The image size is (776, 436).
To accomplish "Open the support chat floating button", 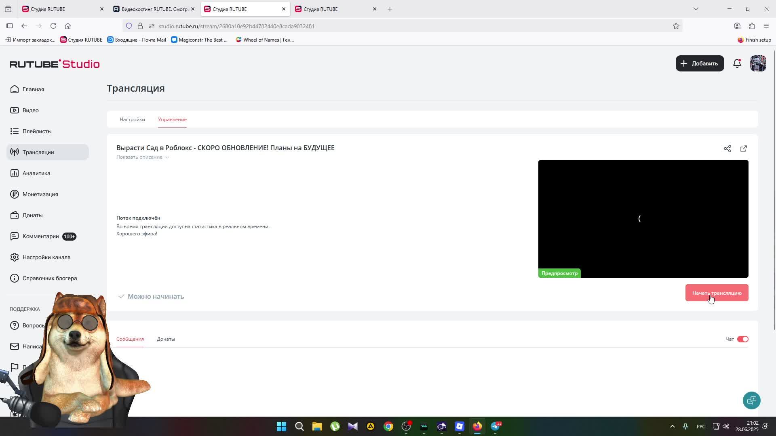I will tap(752, 400).
